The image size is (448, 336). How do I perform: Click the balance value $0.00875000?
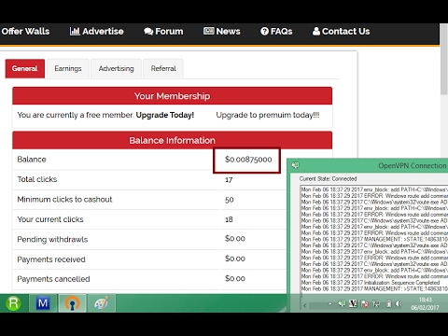coord(248,160)
